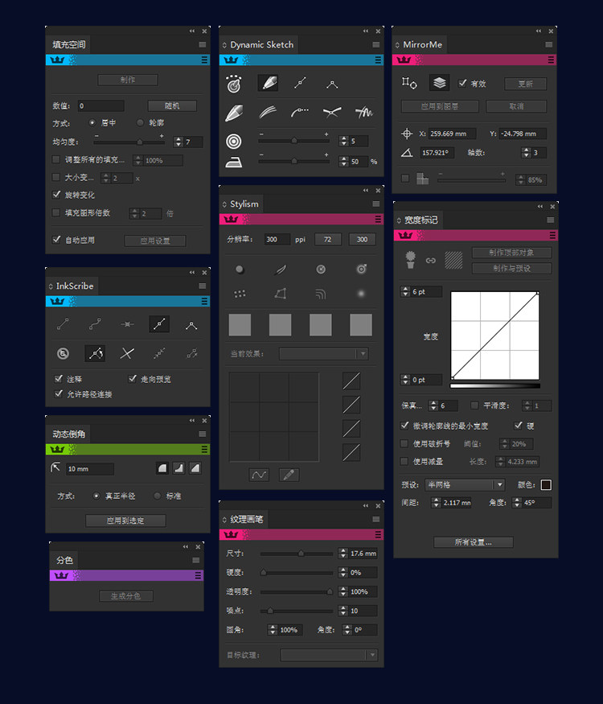603x704 pixels.
Task: Click the 更新 button in MirrorMe
Action: [525, 84]
